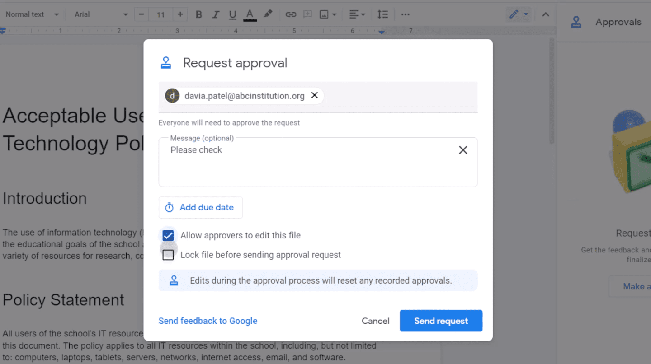651x364 pixels.
Task: Click the right indent marker on ruler
Action: tap(382, 32)
